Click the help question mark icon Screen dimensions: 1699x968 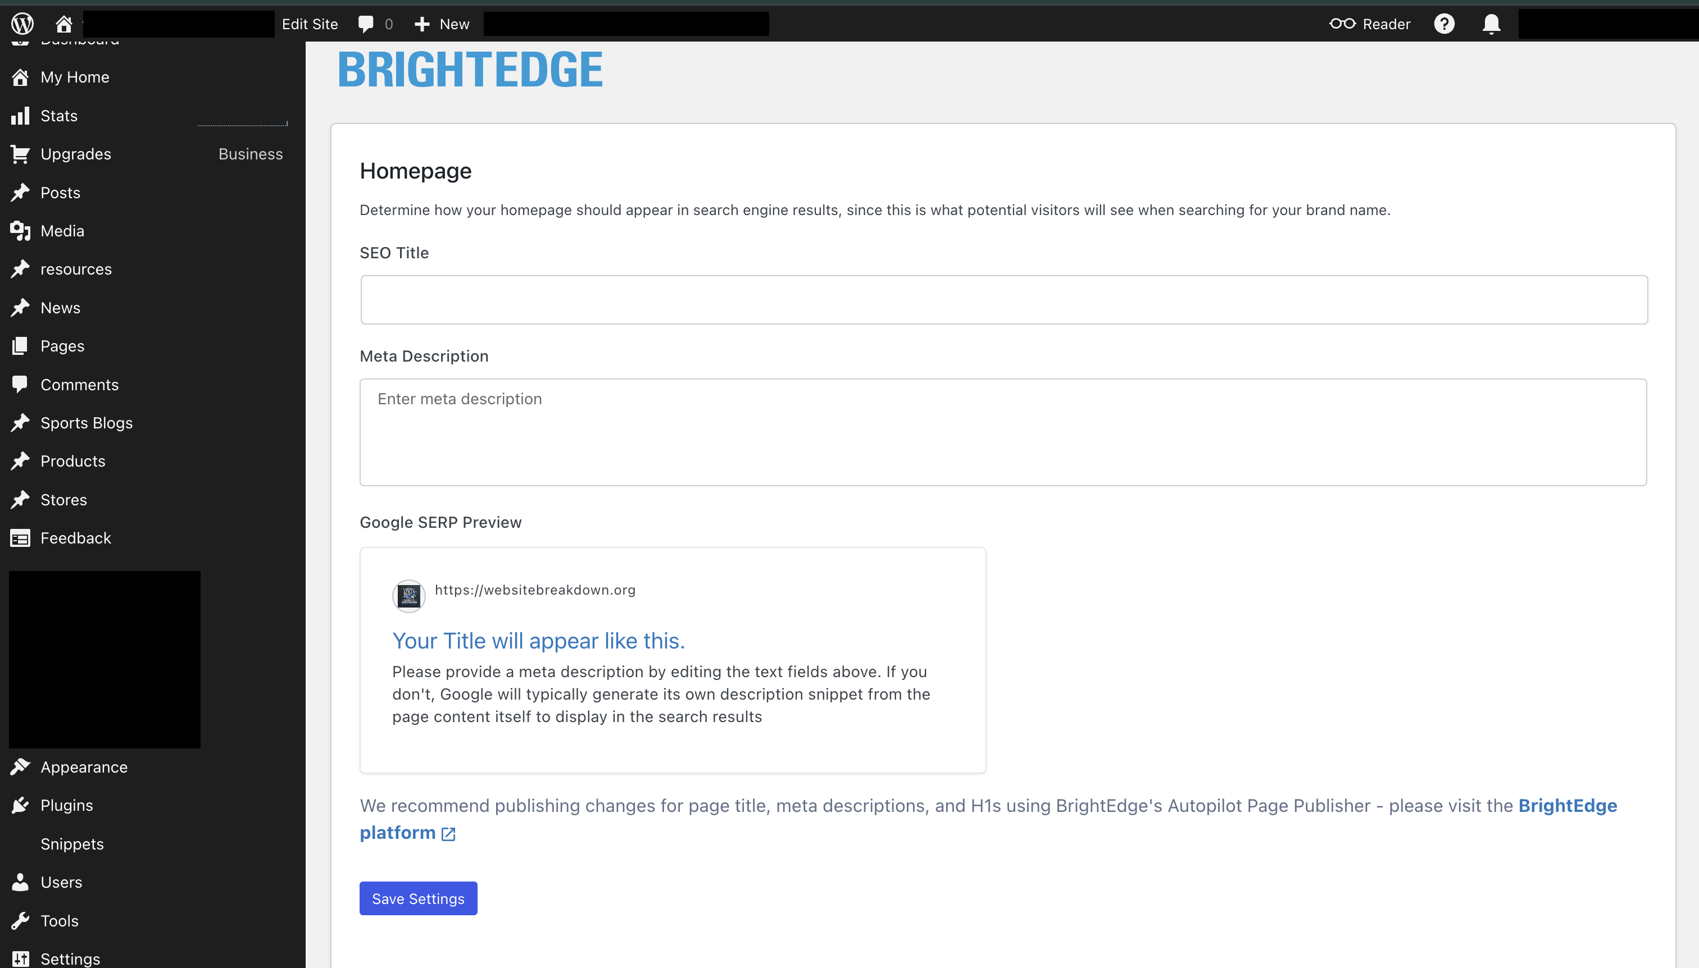click(1444, 23)
